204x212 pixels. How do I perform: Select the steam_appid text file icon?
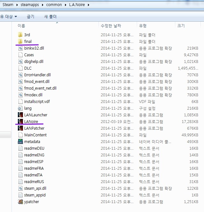coord(20,195)
